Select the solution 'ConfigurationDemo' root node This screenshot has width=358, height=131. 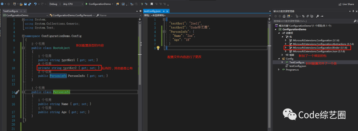coord(303,26)
